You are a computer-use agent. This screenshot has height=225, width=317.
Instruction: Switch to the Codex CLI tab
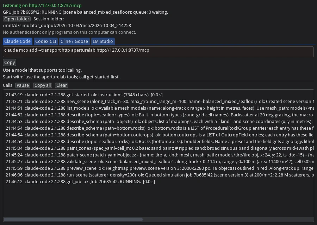(46, 41)
